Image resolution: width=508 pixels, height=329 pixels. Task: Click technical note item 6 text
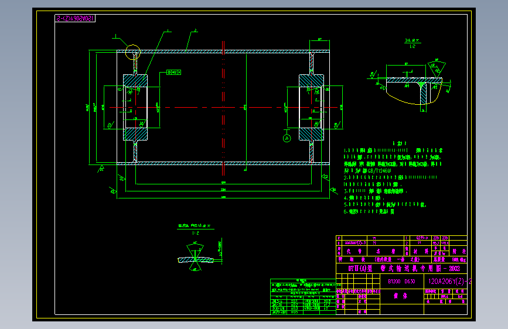coord(369,212)
